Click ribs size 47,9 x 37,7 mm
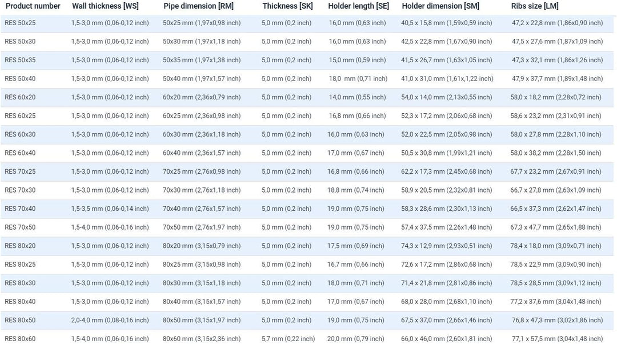 (x=557, y=78)
